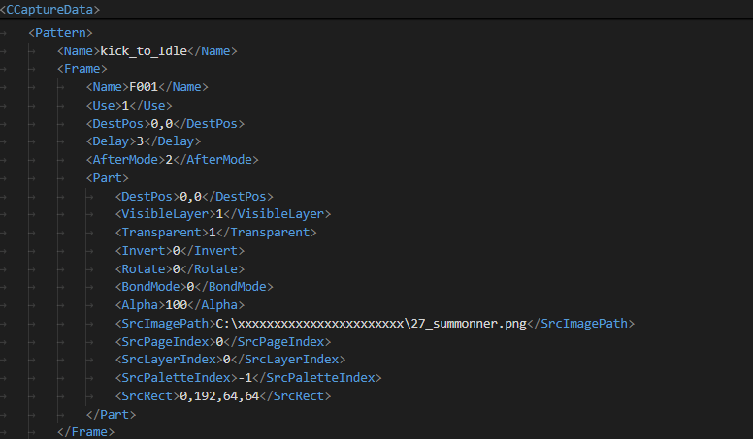
Task: Select the opening Pattern tag
Action: click(60, 33)
